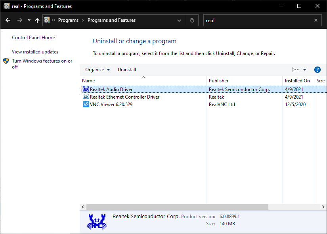Image resolution: width=327 pixels, height=234 pixels.
Task: Click the horizontal scrollbar right arrow
Action: (323, 207)
